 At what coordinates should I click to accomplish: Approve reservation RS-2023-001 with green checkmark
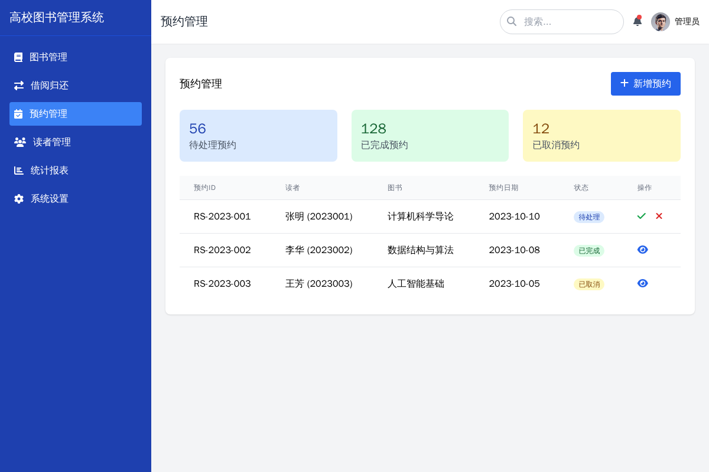pyautogui.click(x=641, y=216)
